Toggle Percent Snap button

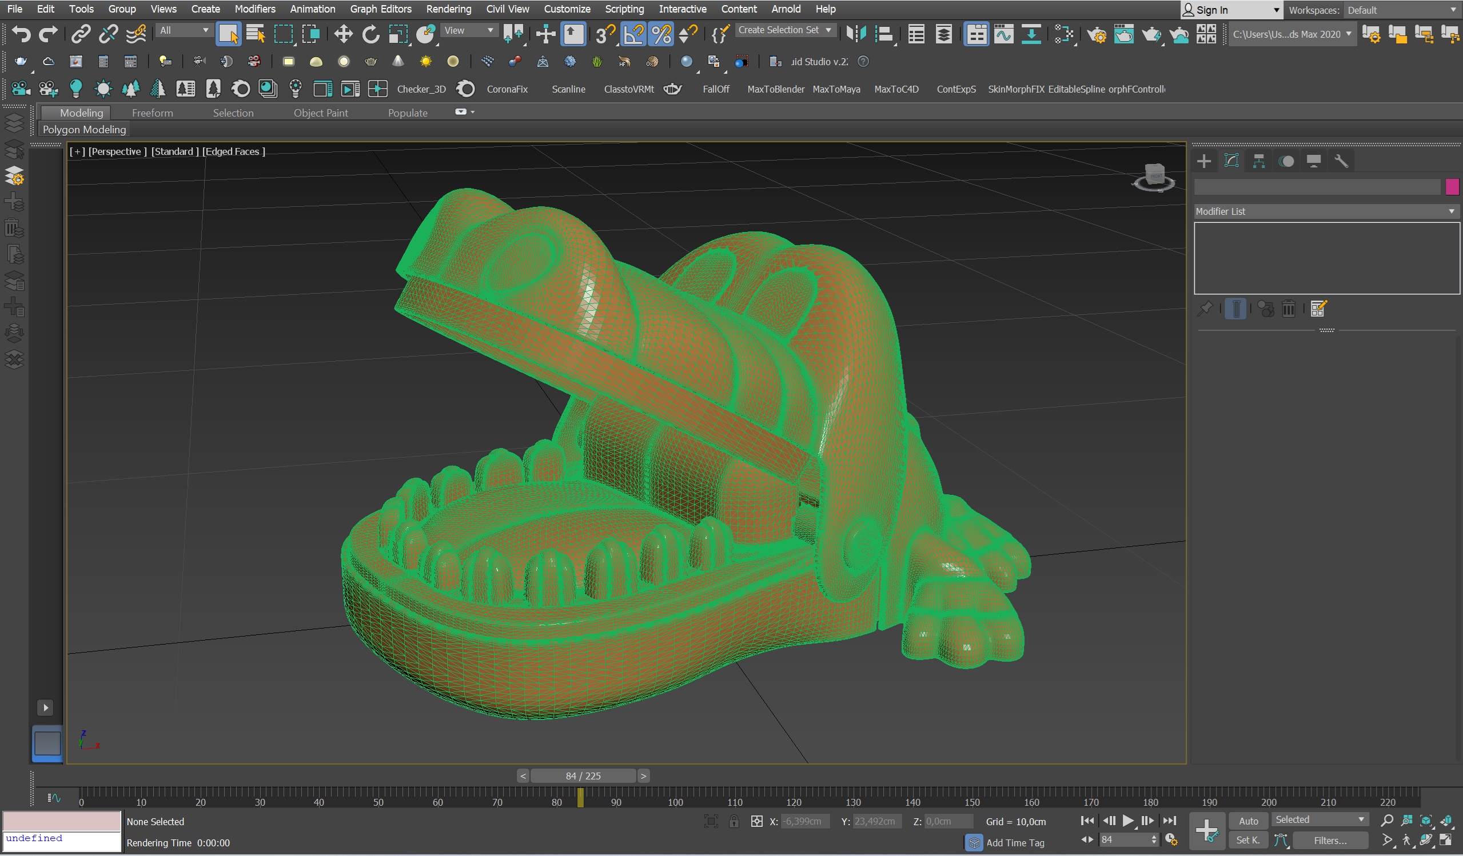tap(661, 34)
